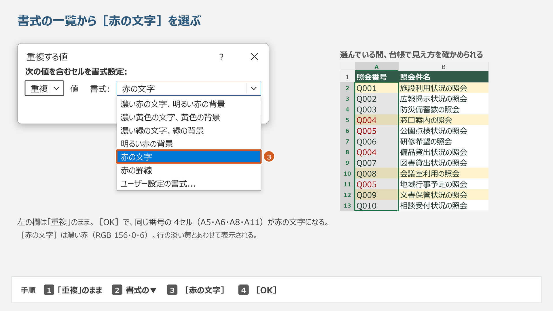Click cell Q008
The width and height of the screenshot is (553, 311).
[x=376, y=174]
